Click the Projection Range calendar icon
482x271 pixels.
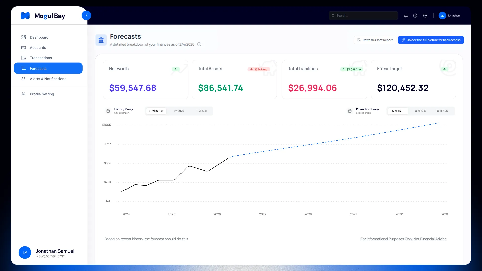coord(350,111)
